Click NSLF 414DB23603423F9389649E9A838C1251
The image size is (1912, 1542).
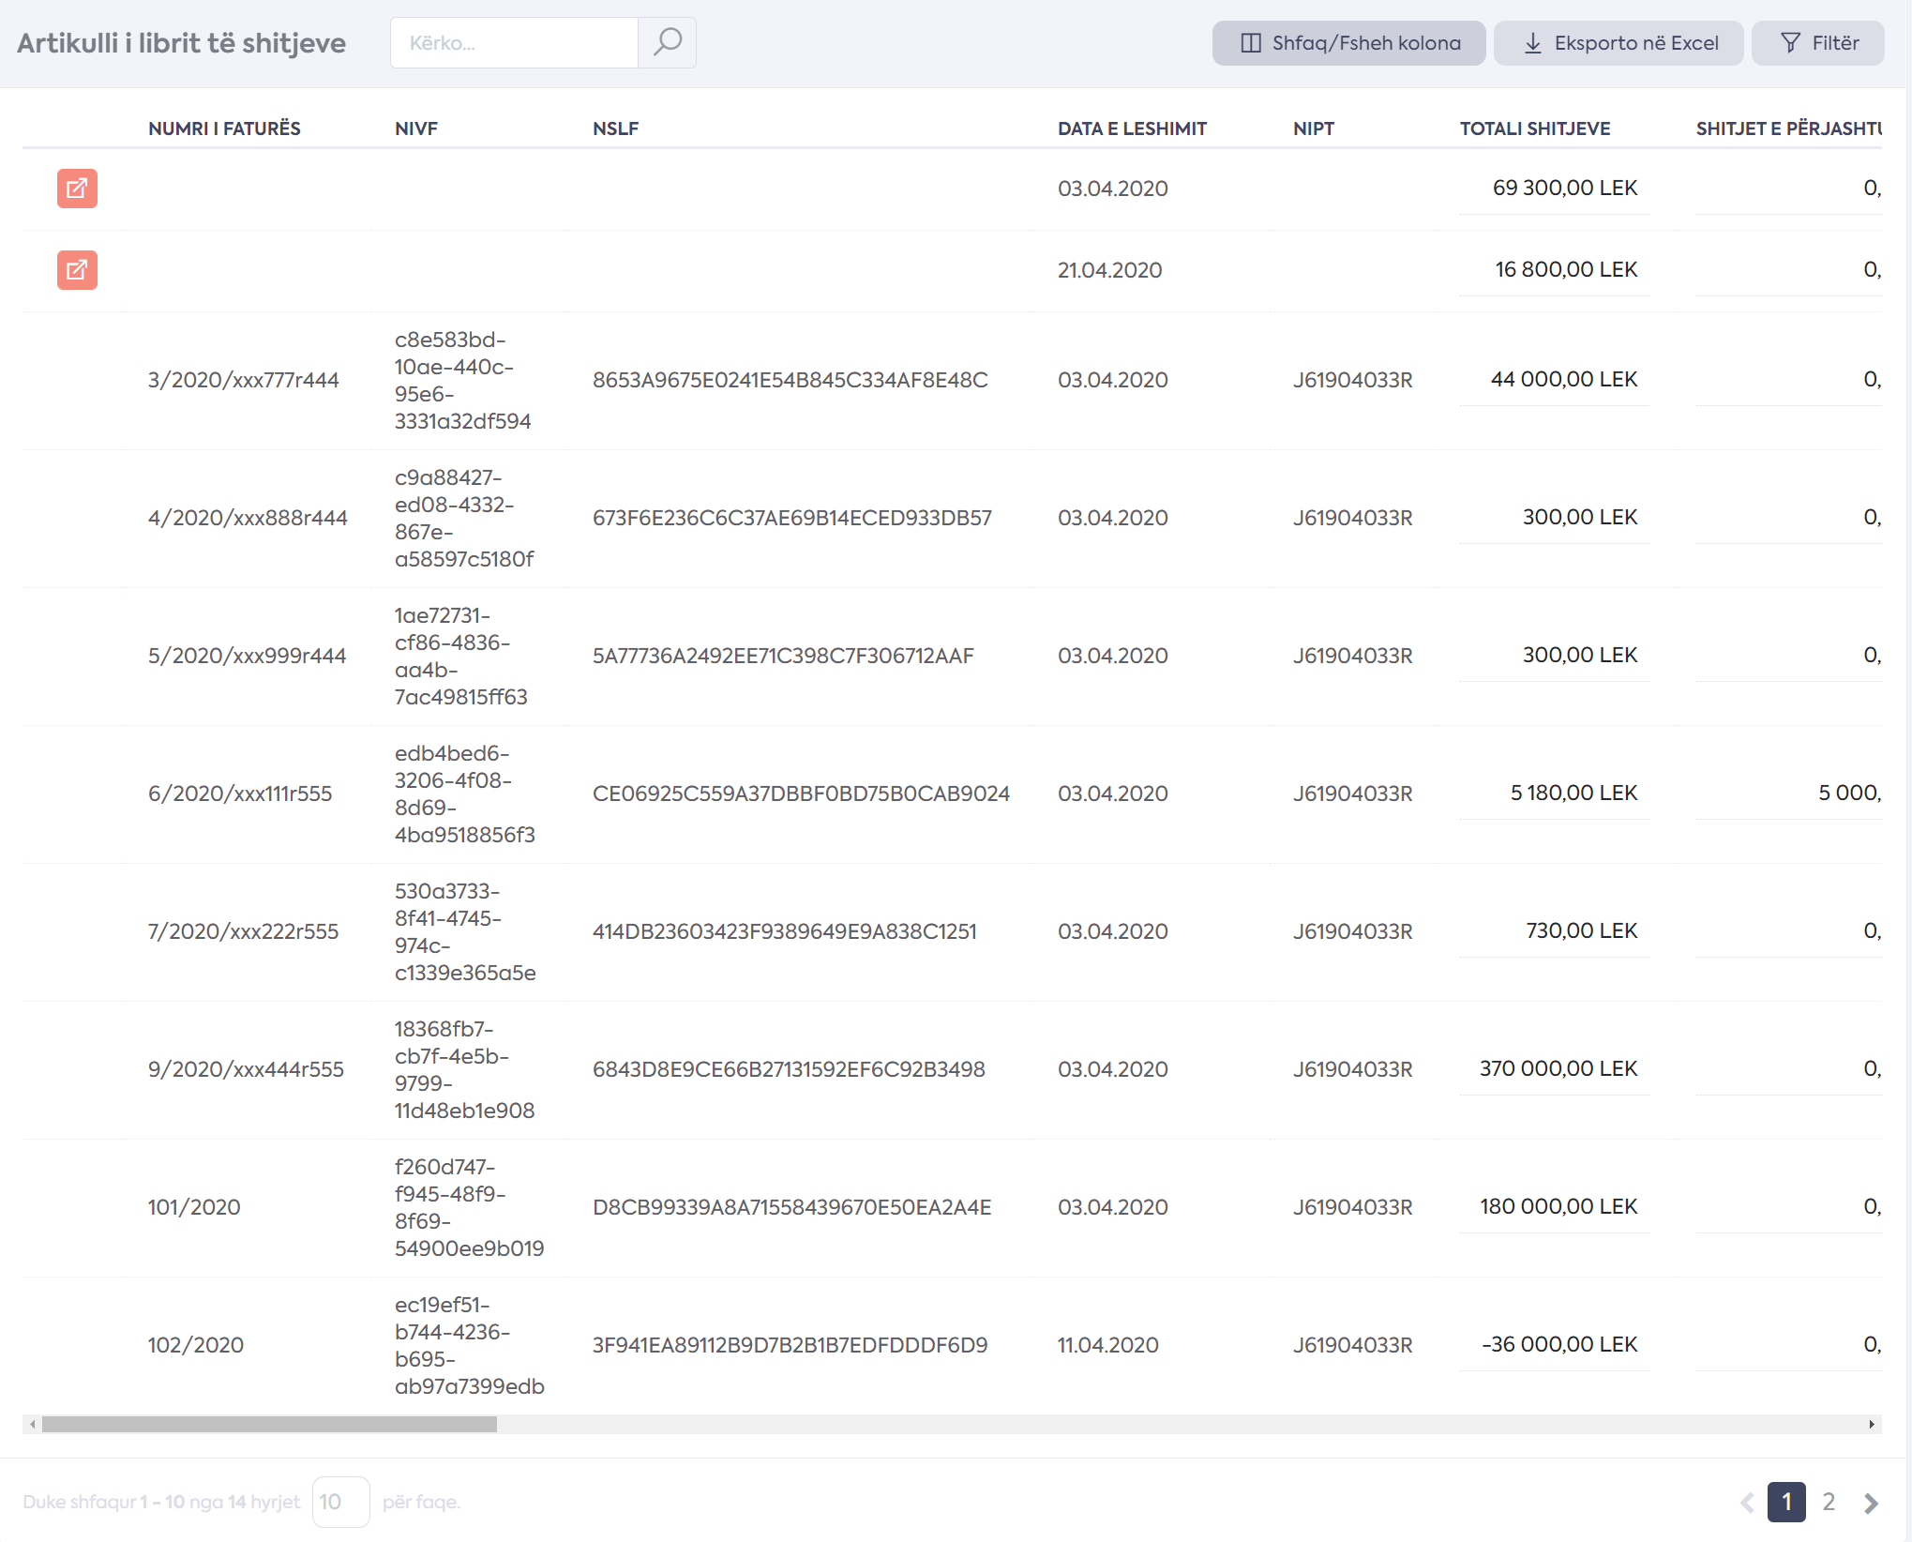(784, 931)
